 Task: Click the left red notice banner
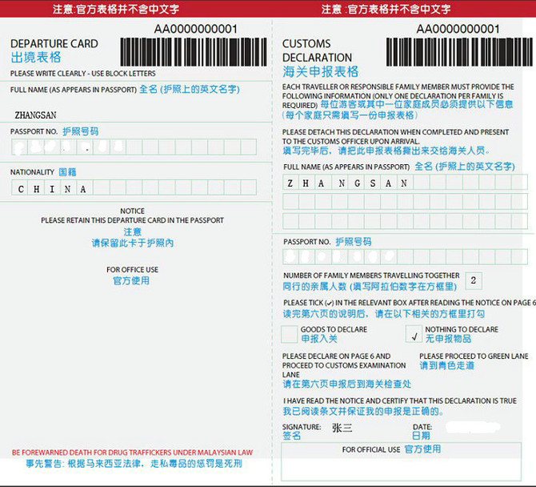(x=136, y=9)
